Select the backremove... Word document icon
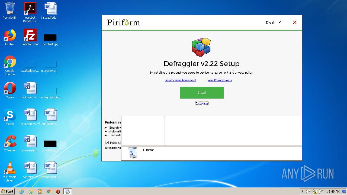 tap(30, 90)
